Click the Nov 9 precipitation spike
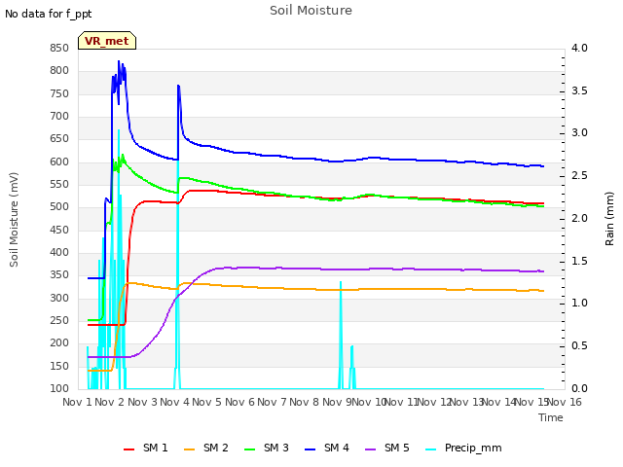 pos(341,335)
